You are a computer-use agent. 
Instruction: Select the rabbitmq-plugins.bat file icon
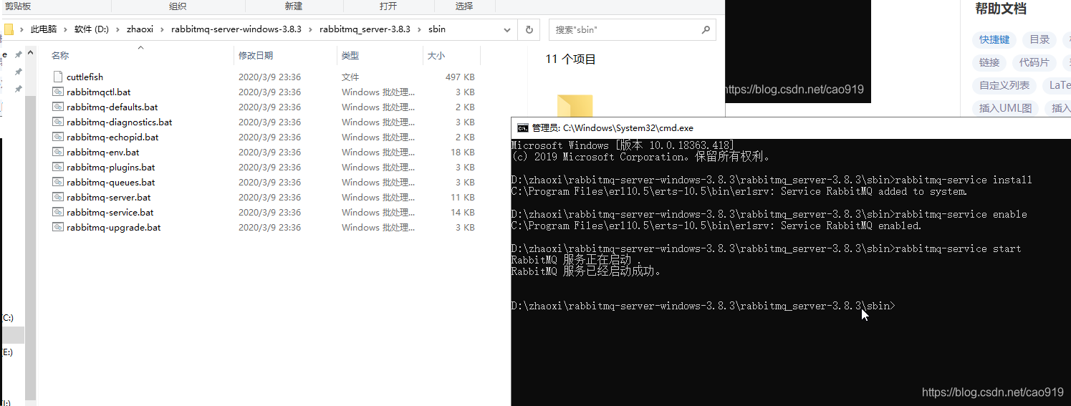point(58,167)
